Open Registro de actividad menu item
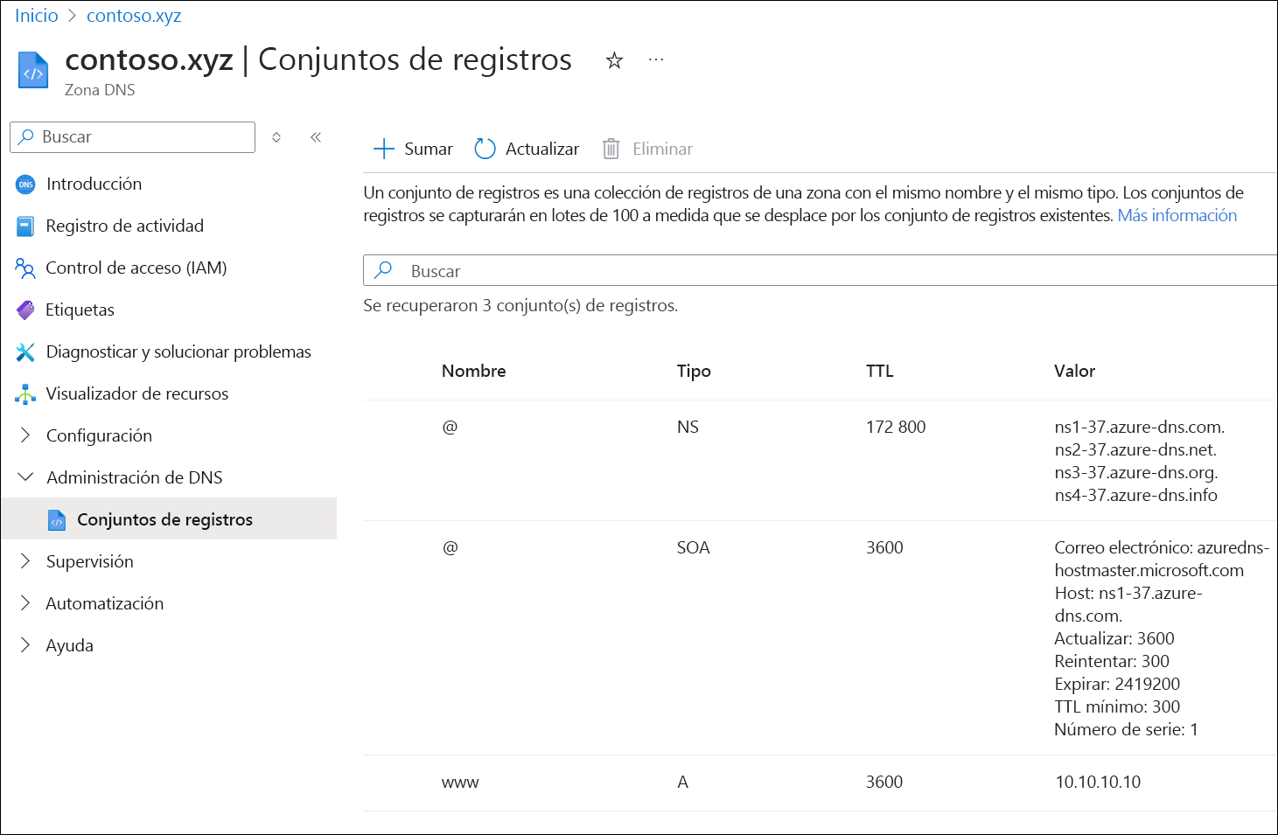This screenshot has height=835, width=1278. [x=124, y=226]
